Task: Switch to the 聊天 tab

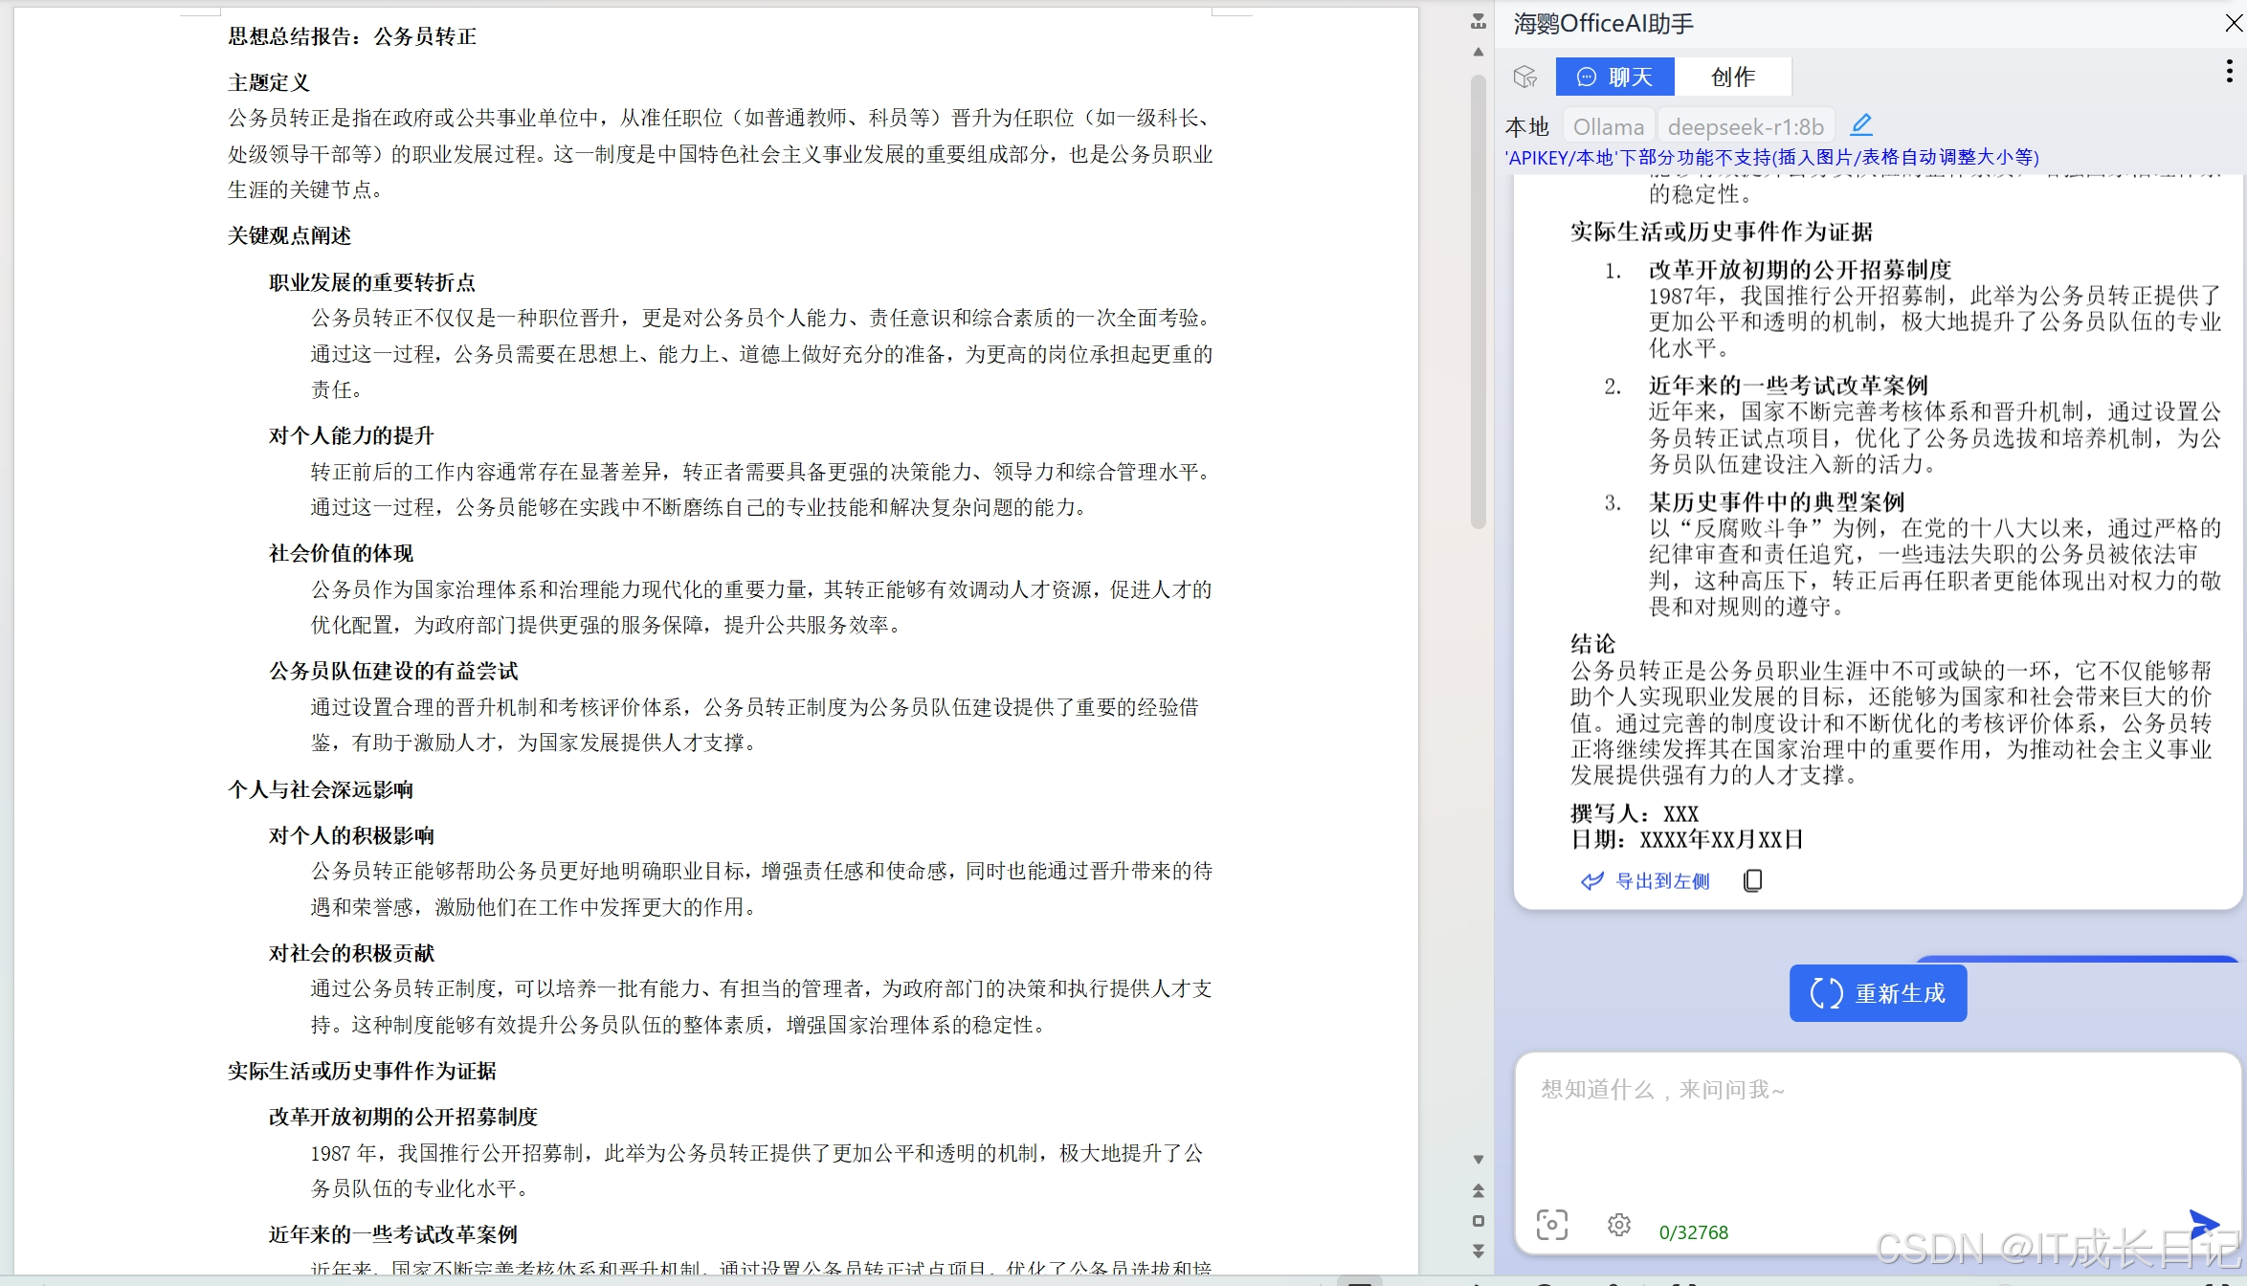Action: pyautogui.click(x=1614, y=77)
